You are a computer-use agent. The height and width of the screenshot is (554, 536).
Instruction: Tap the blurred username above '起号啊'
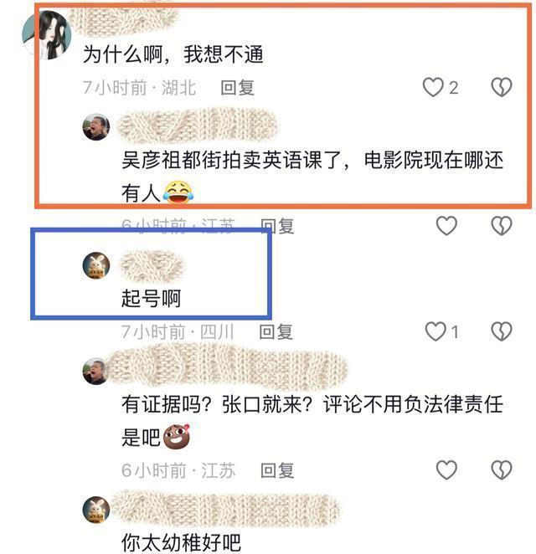click(152, 265)
